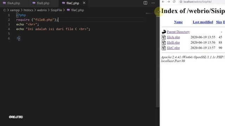Click the browser forward arrow
The image size is (225, 126).
(x=169, y=2)
